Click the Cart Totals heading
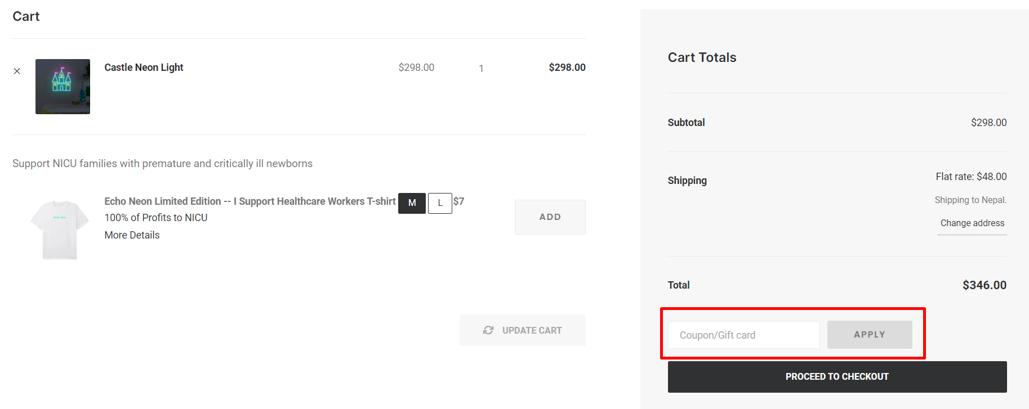Screen dimensions: 1029x409 (702, 57)
